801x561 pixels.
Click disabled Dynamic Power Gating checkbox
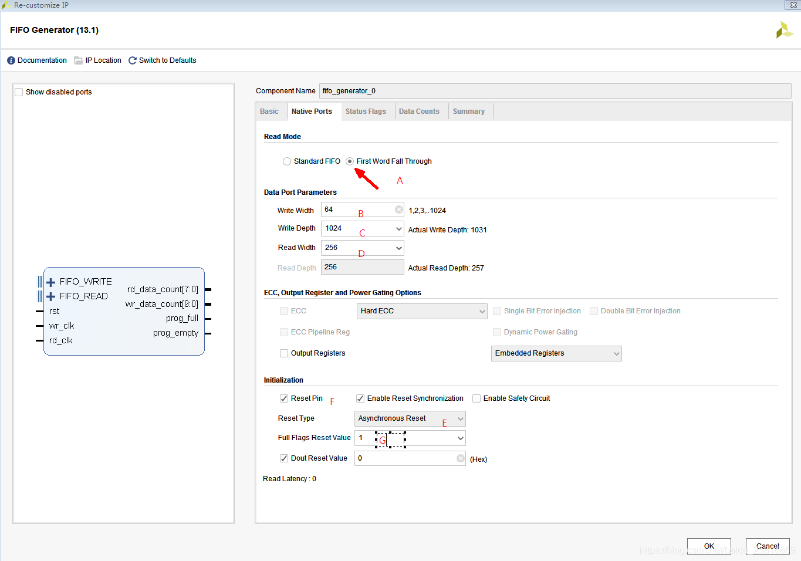pos(497,332)
